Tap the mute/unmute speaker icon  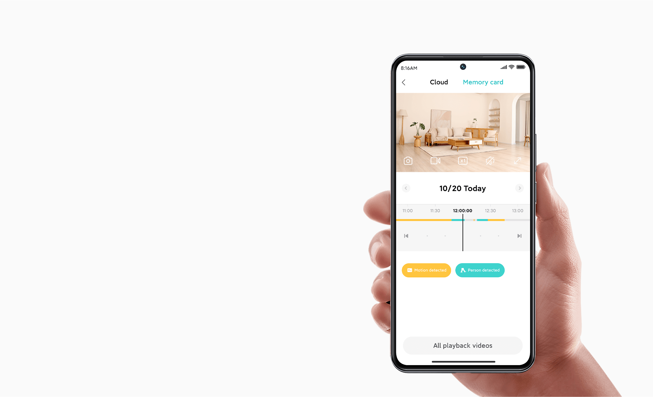(490, 160)
